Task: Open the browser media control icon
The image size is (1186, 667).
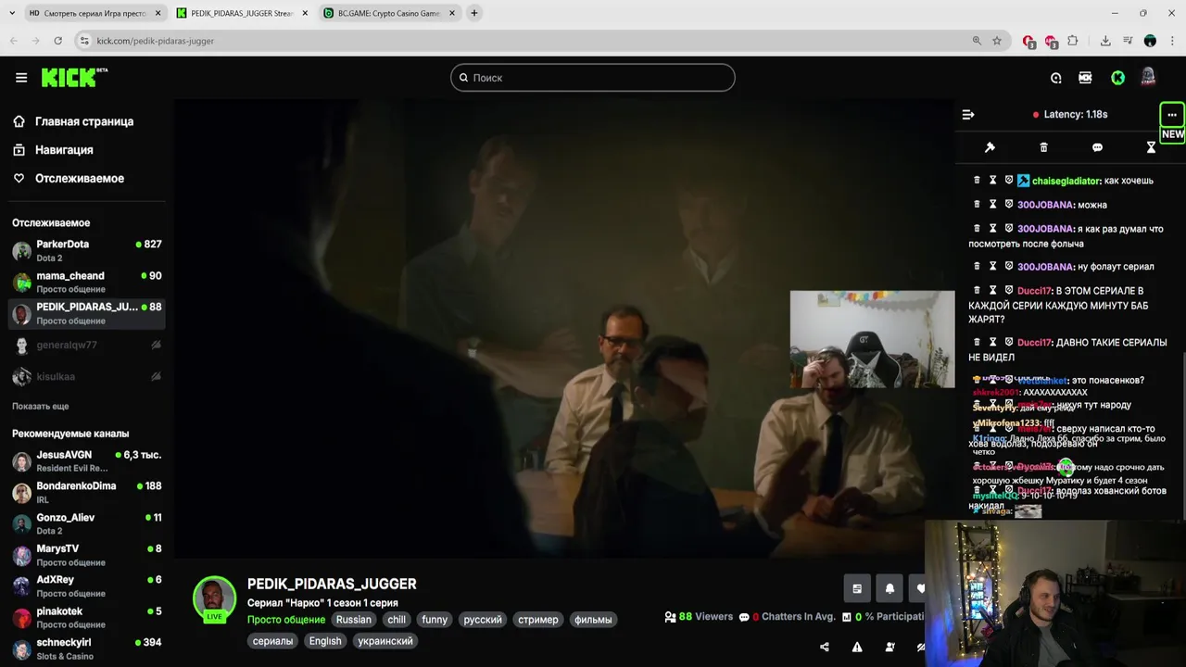Action: click(1128, 41)
